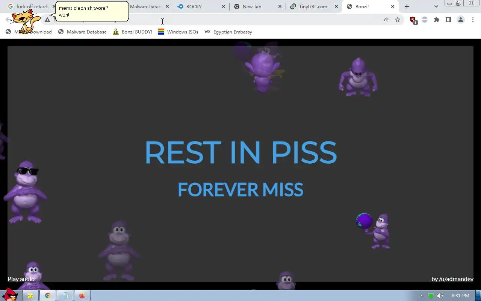The width and height of the screenshot is (481, 301).
Task: Open the volume speaker tray icon
Action: pos(440,296)
